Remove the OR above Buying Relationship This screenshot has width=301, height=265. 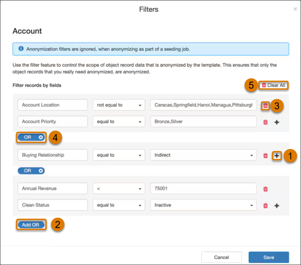tap(41, 137)
